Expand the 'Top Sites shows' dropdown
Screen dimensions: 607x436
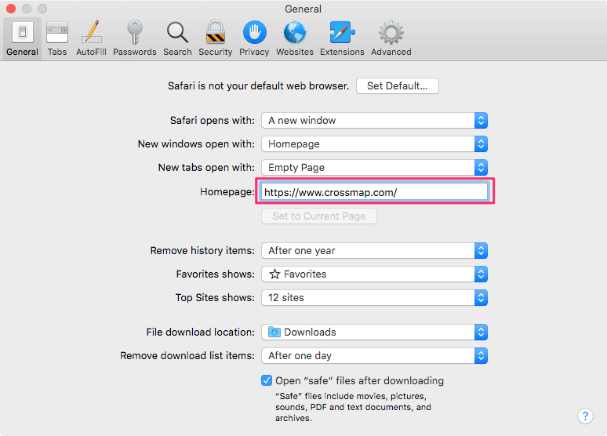tap(374, 298)
